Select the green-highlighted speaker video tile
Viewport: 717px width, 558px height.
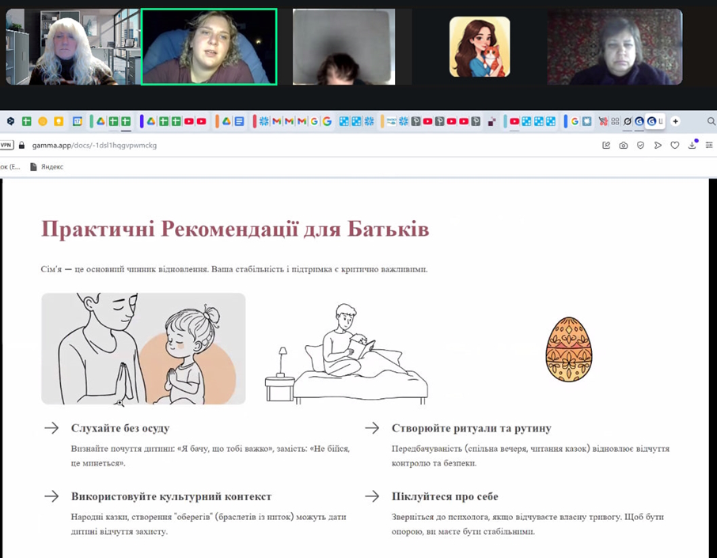coord(209,47)
